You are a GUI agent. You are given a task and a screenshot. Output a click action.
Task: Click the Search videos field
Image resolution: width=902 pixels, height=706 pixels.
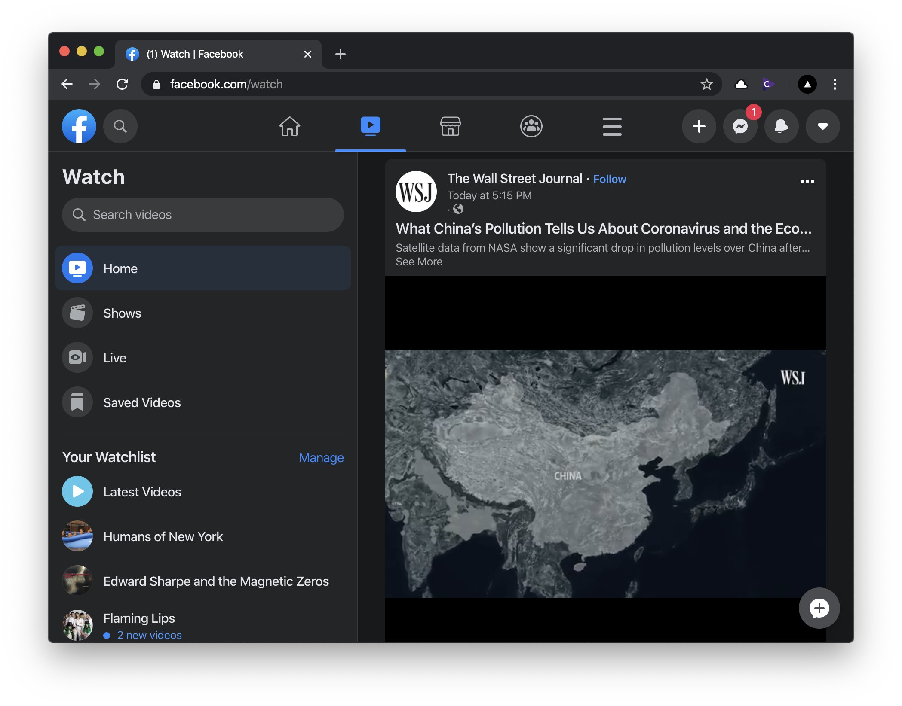point(203,215)
